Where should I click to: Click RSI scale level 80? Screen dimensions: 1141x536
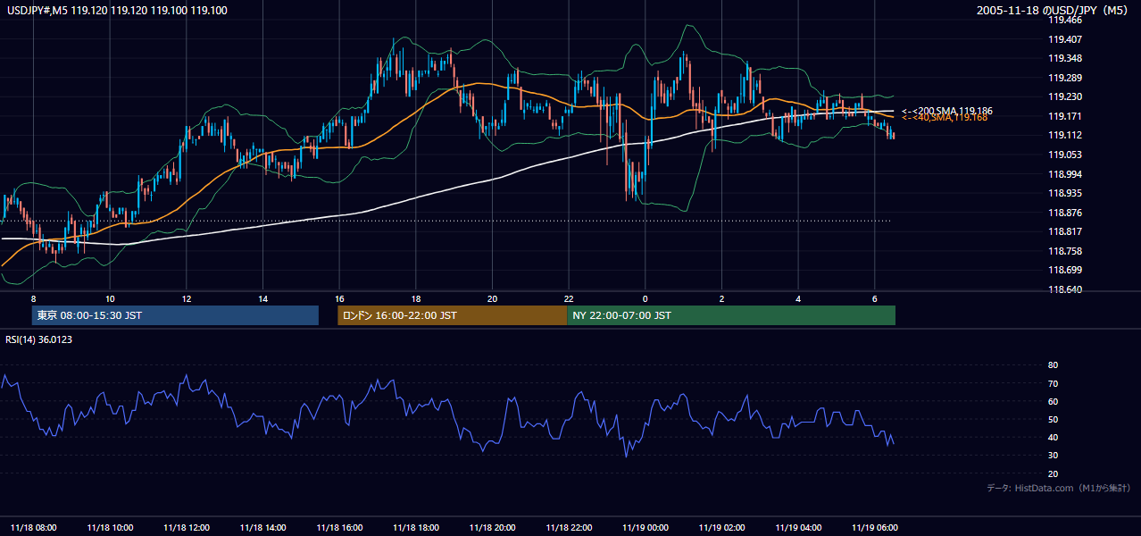click(x=1053, y=365)
